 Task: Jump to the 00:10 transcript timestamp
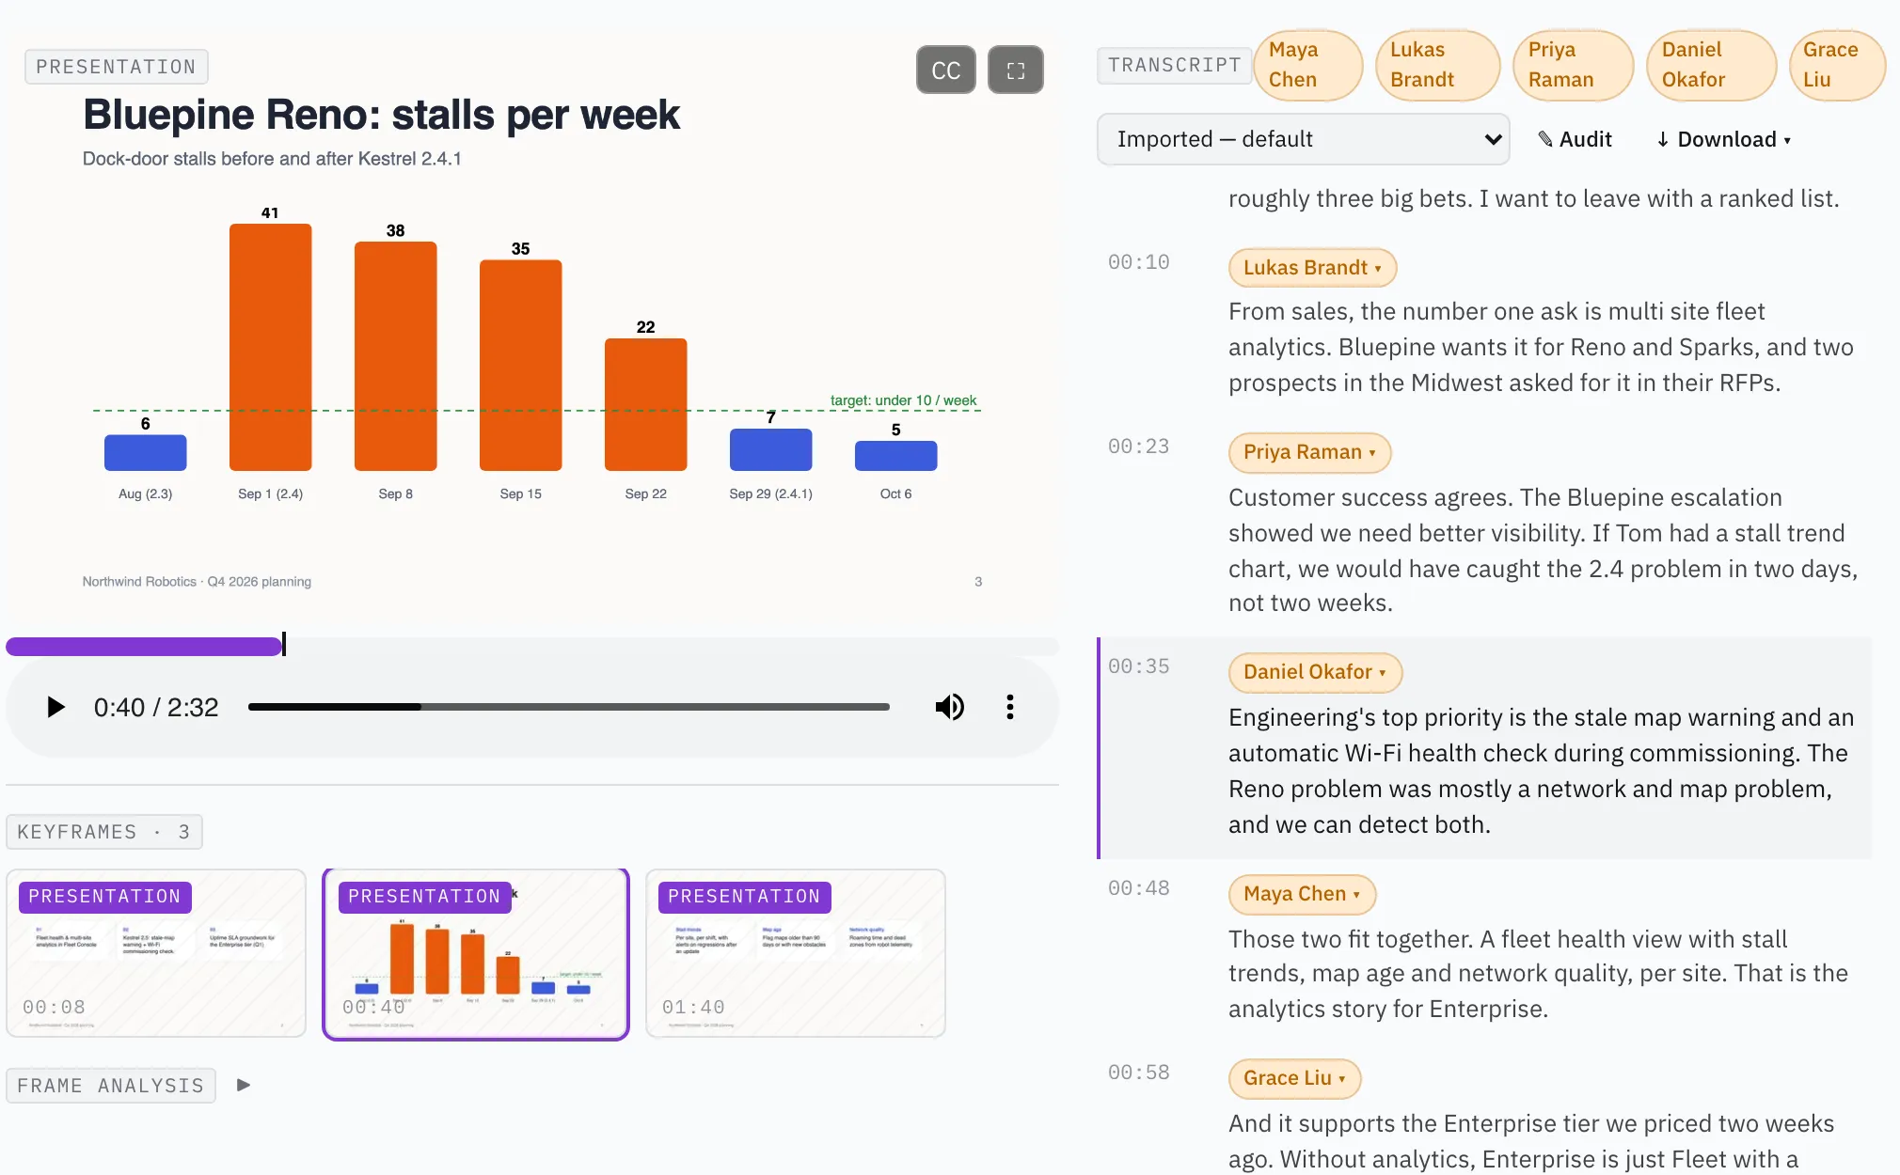click(1138, 262)
